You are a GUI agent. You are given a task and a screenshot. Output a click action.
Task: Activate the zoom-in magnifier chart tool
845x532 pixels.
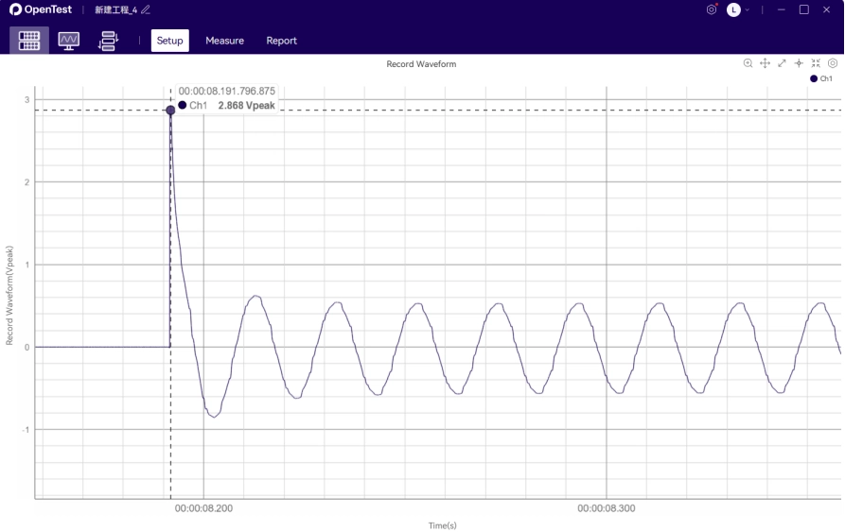click(x=748, y=63)
